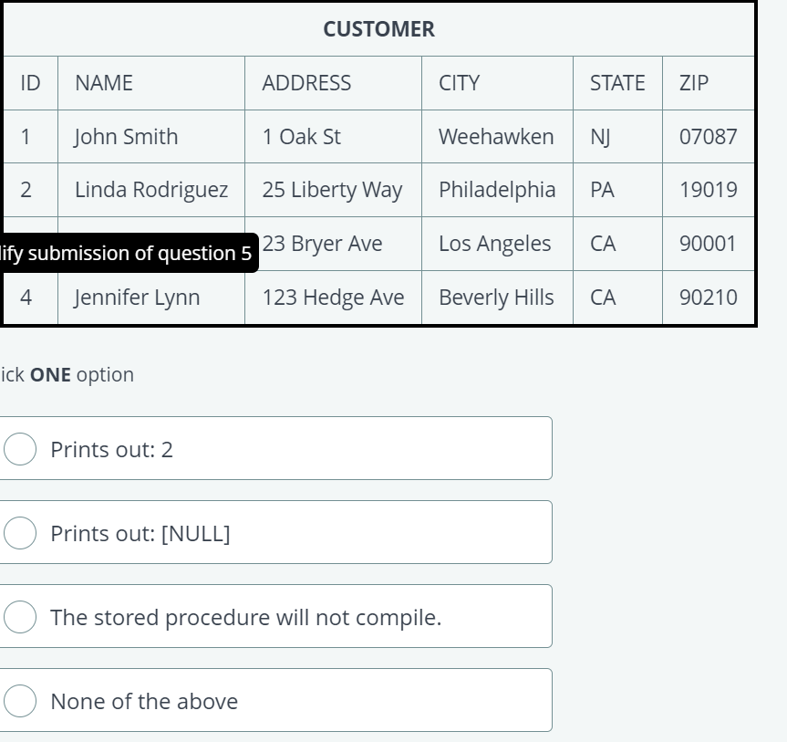
Task: Click the CUSTOMER table title
Action: tap(379, 29)
